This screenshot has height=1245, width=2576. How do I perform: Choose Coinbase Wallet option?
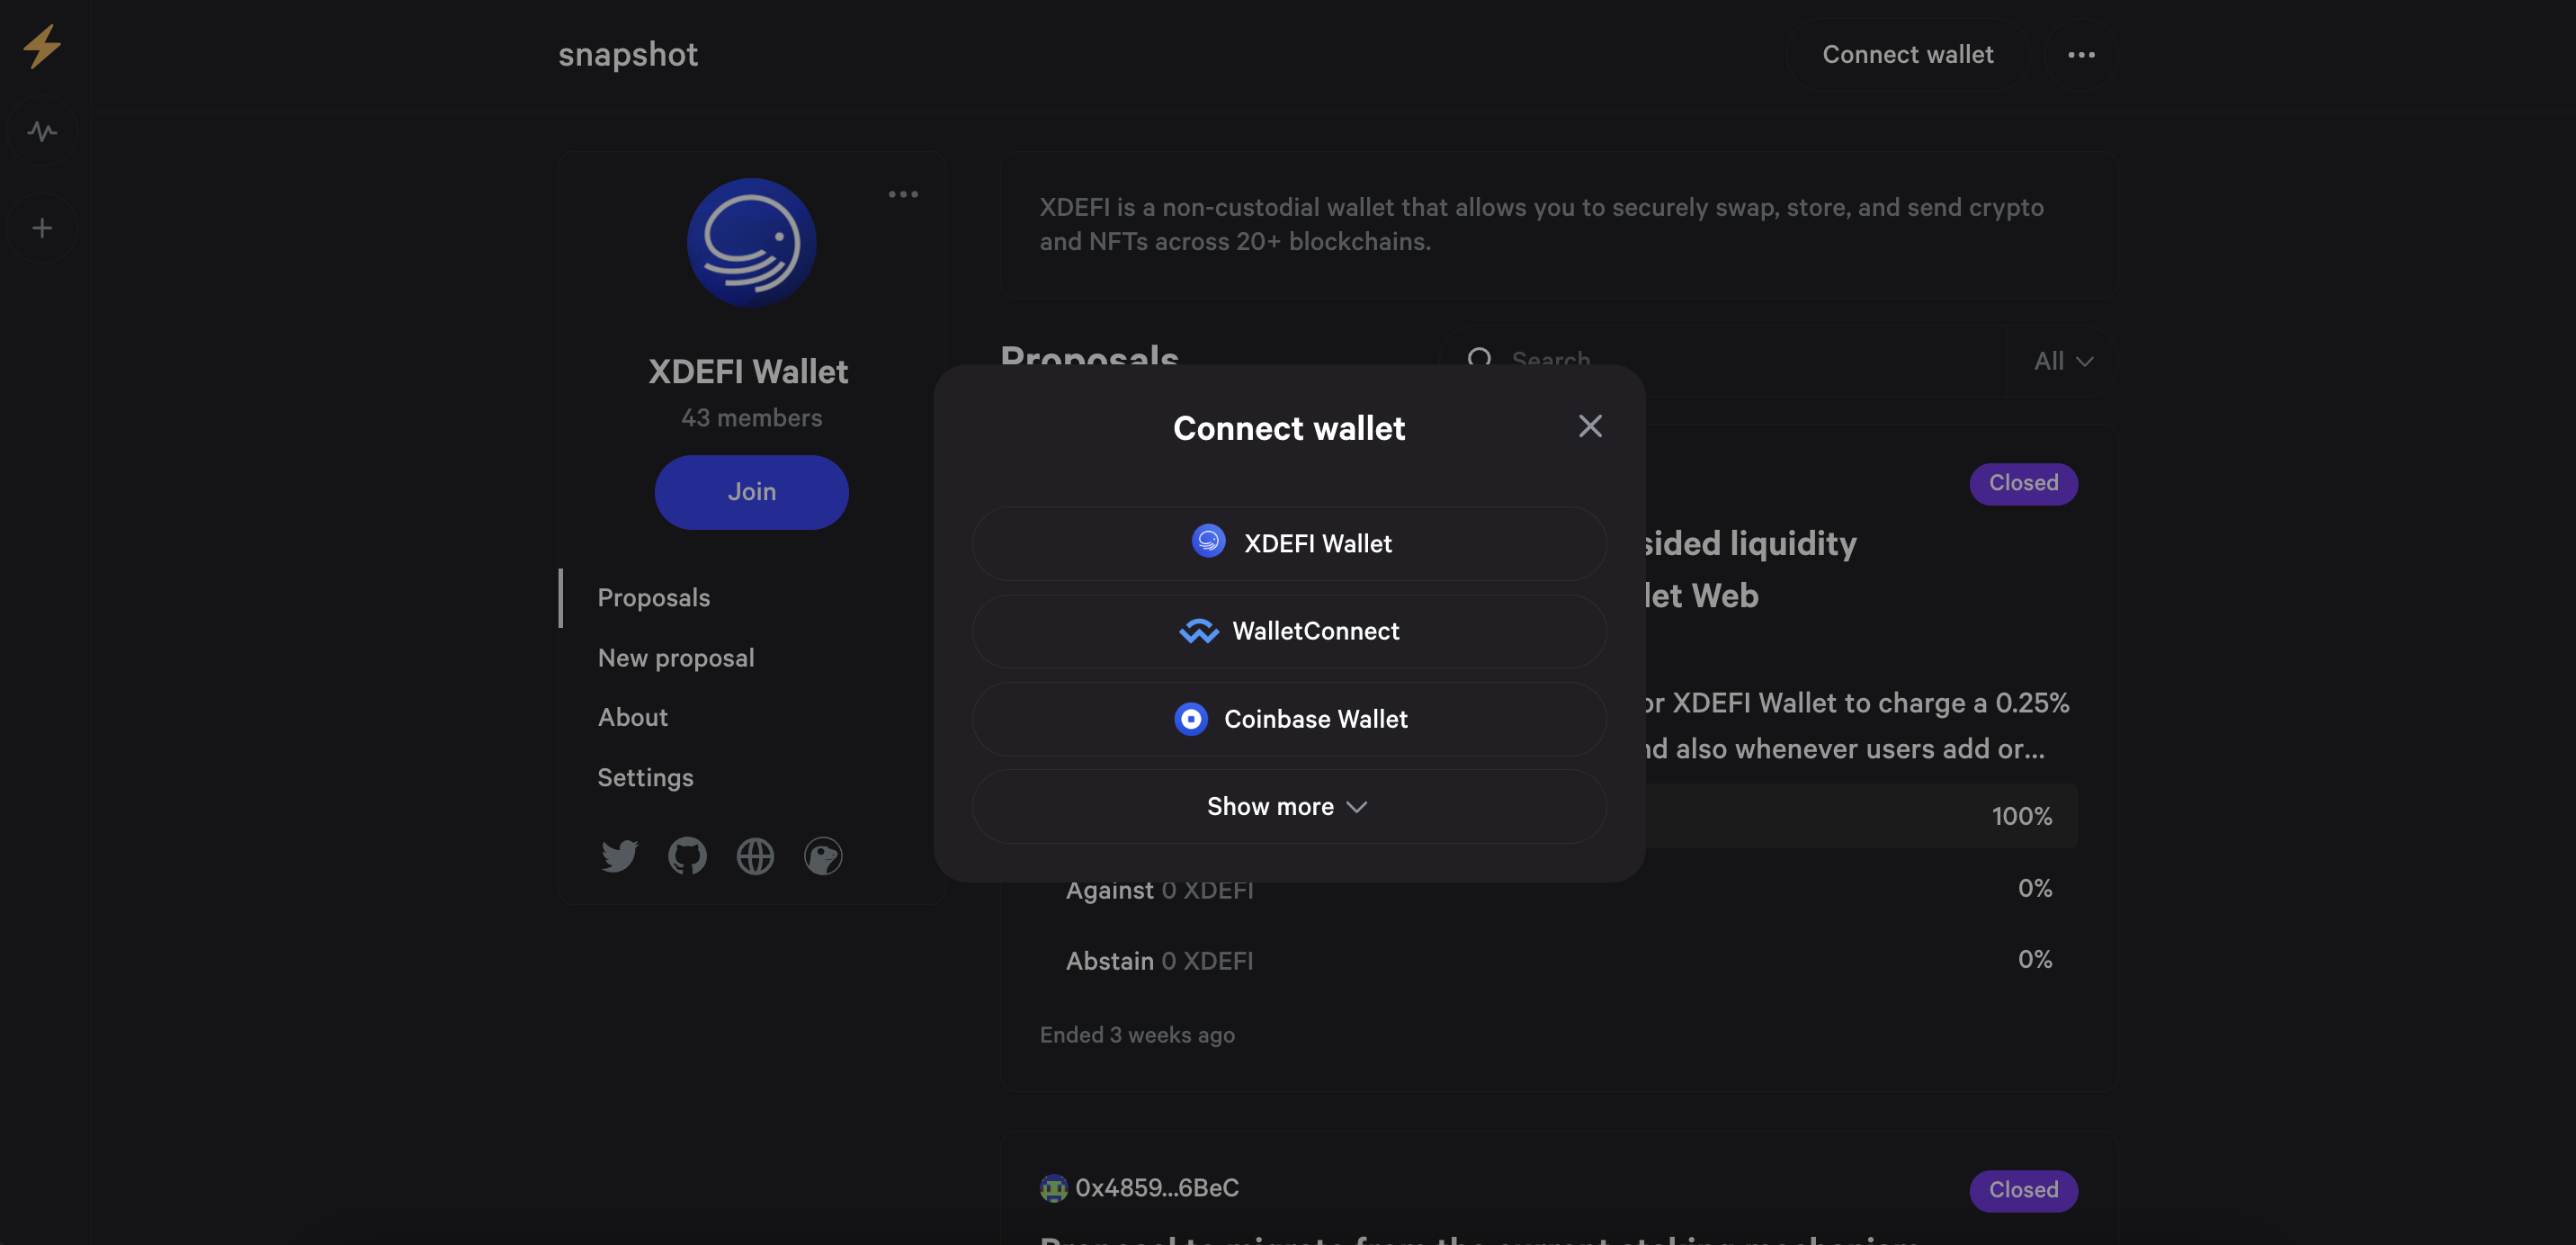(x=1289, y=719)
